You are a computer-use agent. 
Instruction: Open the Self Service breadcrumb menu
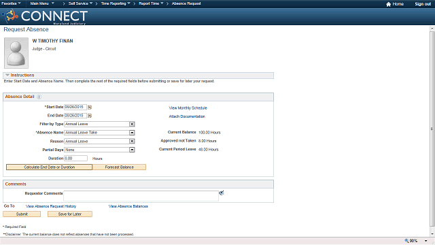pyautogui.click(x=80, y=3)
